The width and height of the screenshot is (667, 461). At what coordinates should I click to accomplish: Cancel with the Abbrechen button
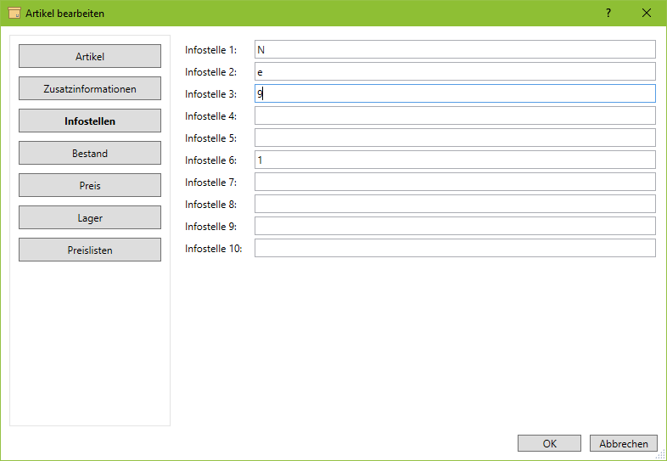pos(623,443)
